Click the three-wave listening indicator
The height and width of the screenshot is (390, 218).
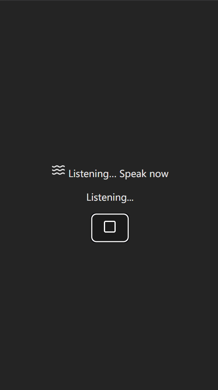tap(58, 170)
